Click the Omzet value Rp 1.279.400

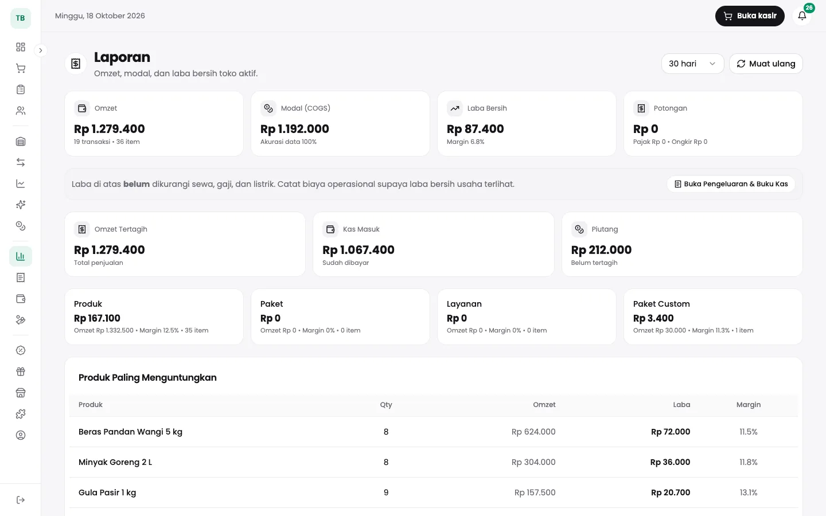point(110,129)
